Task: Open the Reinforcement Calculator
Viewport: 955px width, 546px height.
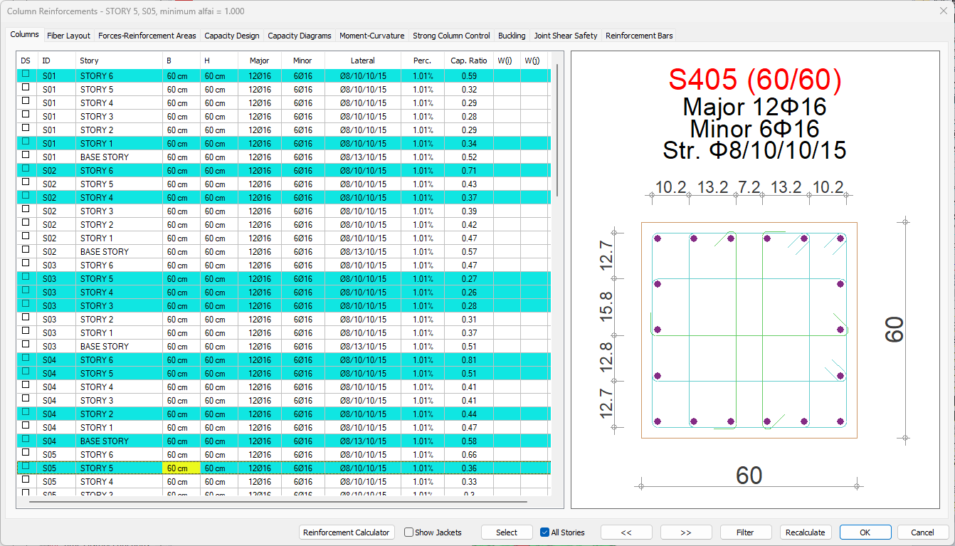Action: tap(347, 532)
